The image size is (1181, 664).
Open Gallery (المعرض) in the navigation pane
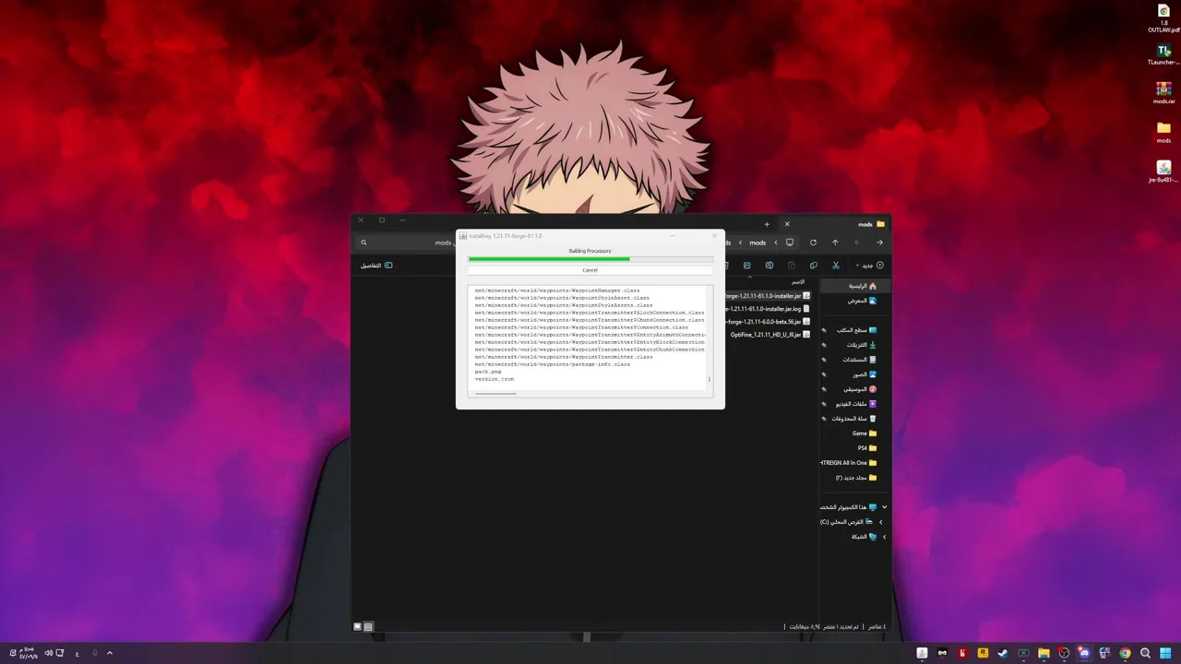[x=863, y=300]
